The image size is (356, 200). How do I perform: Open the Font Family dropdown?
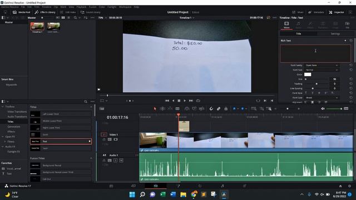(x=322, y=66)
